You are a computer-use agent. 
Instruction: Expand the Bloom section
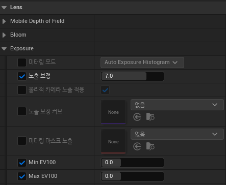coord(4,35)
